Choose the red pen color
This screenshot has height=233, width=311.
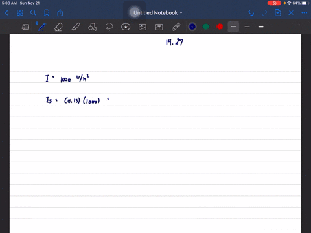tap(220, 27)
